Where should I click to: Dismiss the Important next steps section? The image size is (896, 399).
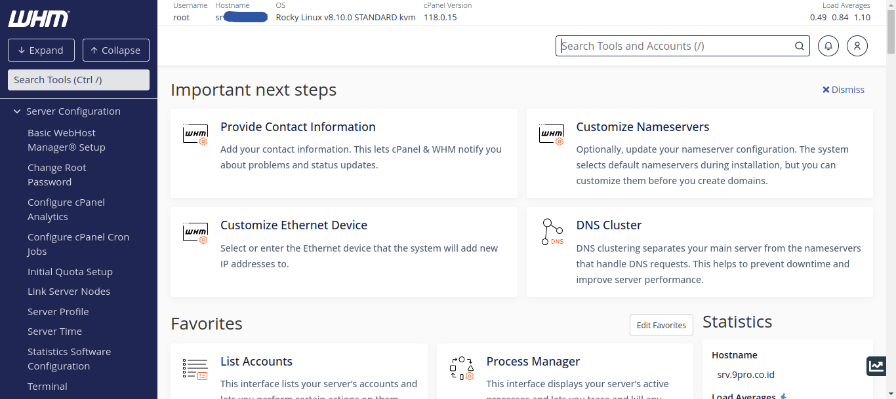[x=844, y=90]
